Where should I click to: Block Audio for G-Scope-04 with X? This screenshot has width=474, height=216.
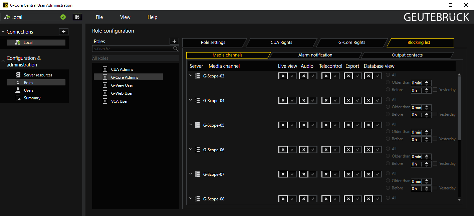(x=303, y=100)
